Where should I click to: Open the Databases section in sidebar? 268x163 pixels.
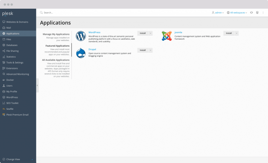pos(12,45)
